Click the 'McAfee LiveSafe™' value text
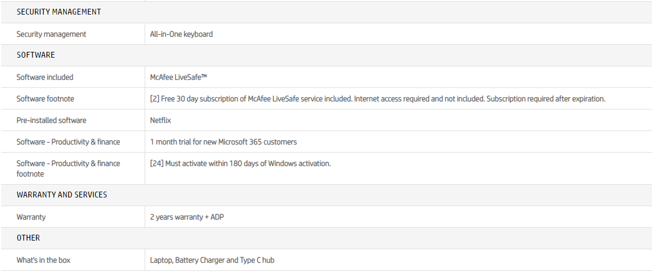The image size is (652, 272). 178,77
